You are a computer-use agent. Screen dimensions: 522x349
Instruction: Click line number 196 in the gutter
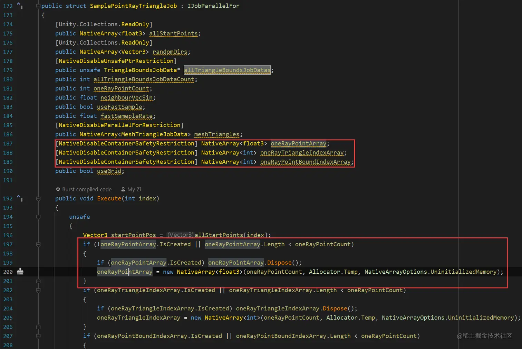[x=8, y=235]
